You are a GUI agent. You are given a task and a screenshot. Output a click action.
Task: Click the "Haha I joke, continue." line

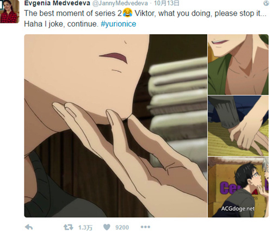(x=61, y=24)
